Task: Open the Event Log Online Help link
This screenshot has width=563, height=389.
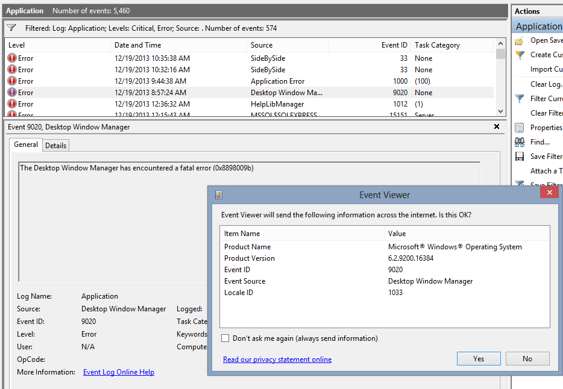Action: click(119, 372)
